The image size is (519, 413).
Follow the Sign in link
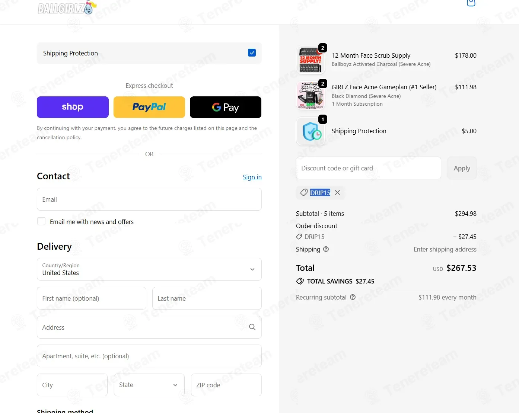coord(252,177)
